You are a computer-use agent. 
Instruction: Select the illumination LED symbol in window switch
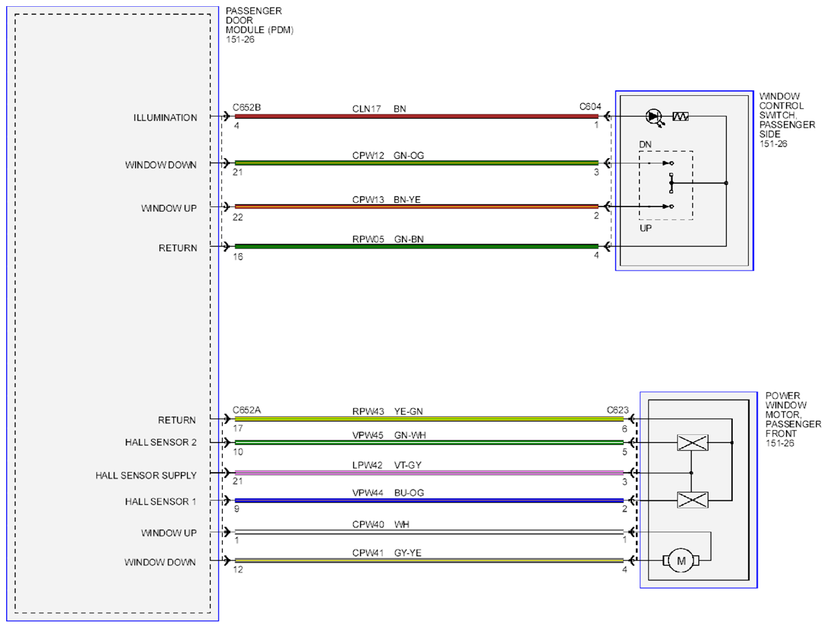653,117
